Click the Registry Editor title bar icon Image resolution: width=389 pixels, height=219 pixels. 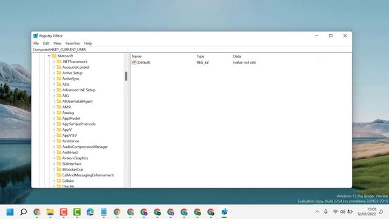tap(35, 36)
